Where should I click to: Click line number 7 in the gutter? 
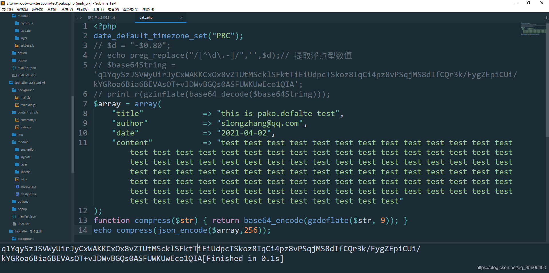click(85, 104)
